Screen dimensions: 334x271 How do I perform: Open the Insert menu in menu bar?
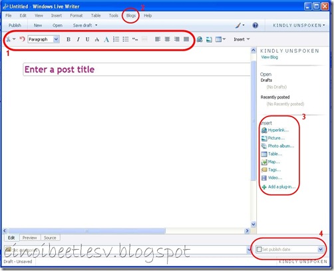coord(57,15)
